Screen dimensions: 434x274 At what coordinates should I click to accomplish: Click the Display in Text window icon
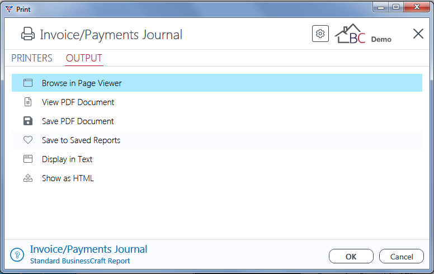pyautogui.click(x=28, y=159)
